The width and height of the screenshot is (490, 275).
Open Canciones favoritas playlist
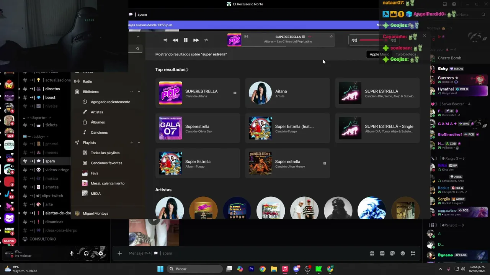(106, 163)
